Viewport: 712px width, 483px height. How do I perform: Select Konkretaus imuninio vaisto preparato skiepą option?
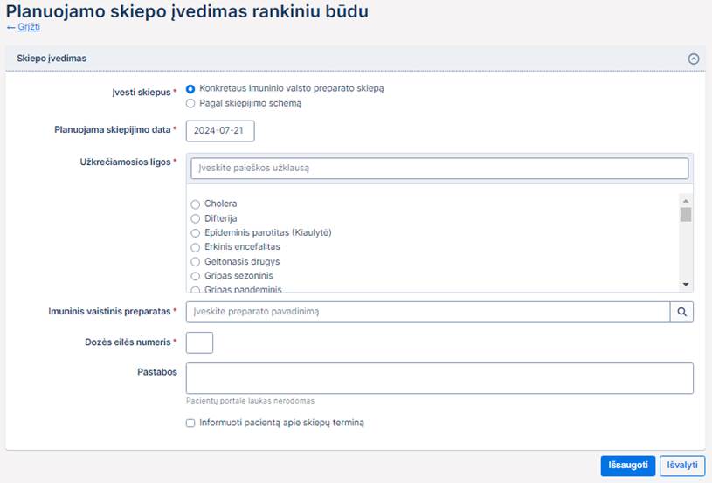pos(191,89)
